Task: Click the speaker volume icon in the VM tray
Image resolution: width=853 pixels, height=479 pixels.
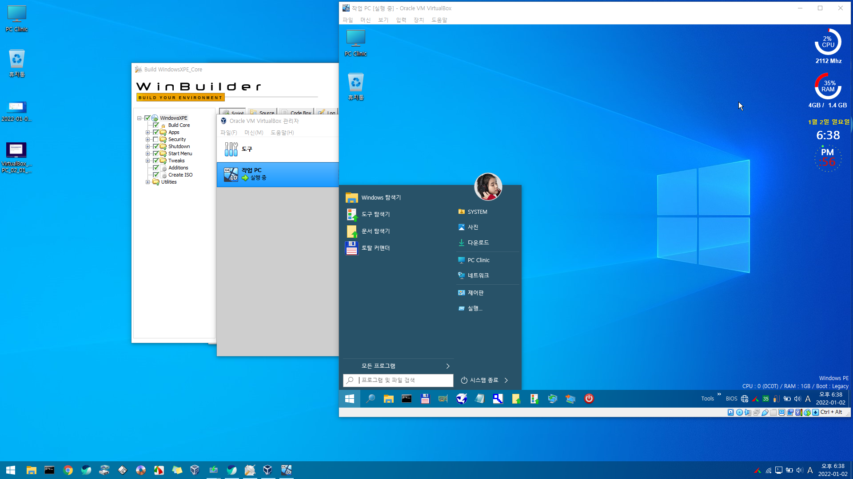Action: tap(797, 399)
